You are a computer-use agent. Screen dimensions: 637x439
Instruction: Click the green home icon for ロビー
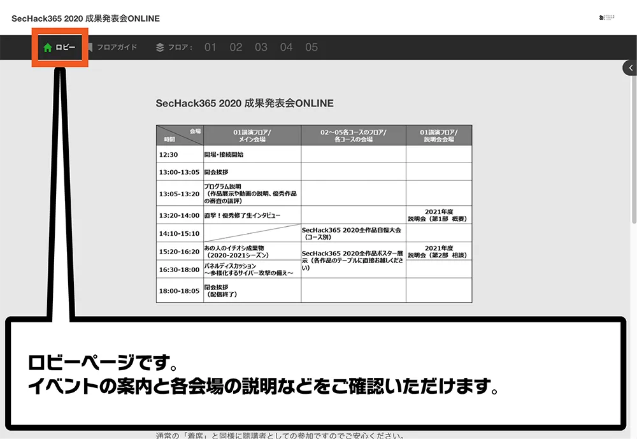tap(48, 48)
